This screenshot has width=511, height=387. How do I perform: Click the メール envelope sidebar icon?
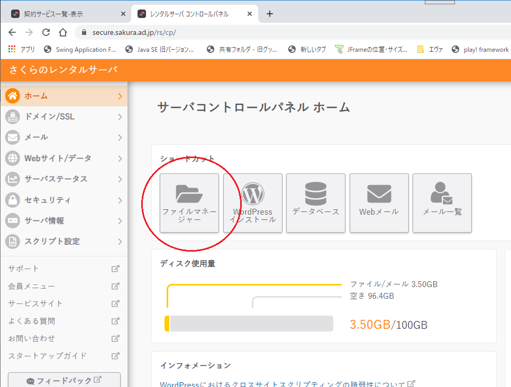pos(13,137)
